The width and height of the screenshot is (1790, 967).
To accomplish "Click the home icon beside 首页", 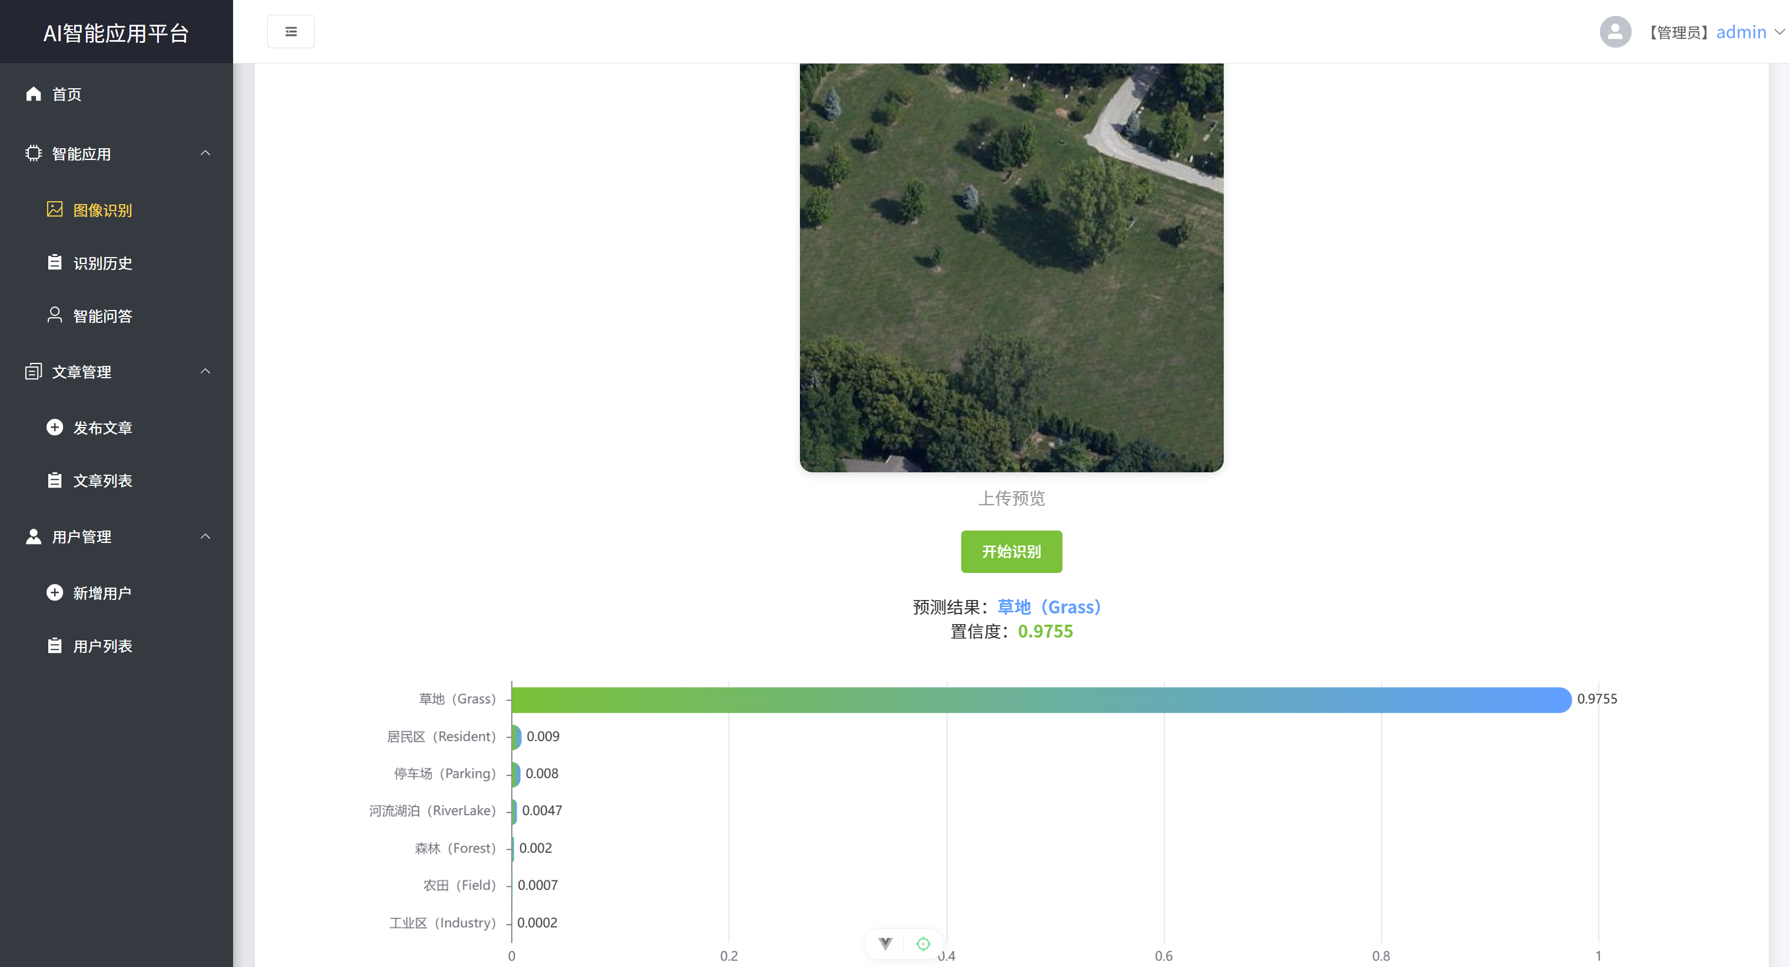I will pos(34,94).
